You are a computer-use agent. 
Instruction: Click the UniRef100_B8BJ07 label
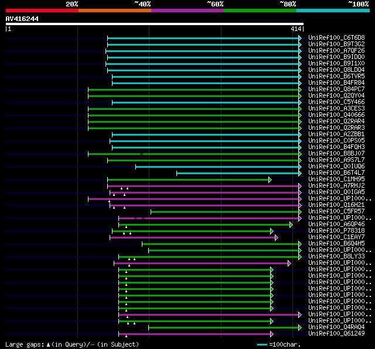(x=336, y=154)
